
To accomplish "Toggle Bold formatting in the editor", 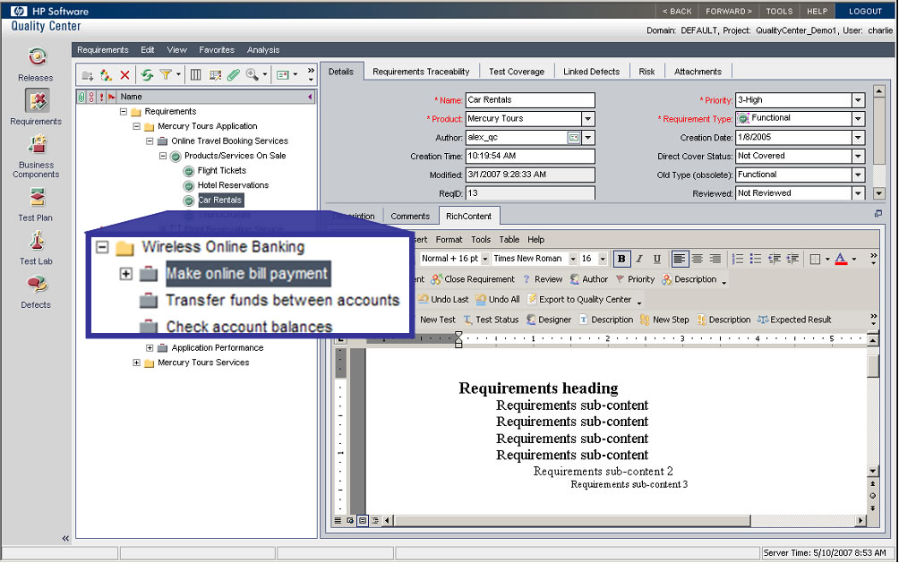I will click(621, 260).
